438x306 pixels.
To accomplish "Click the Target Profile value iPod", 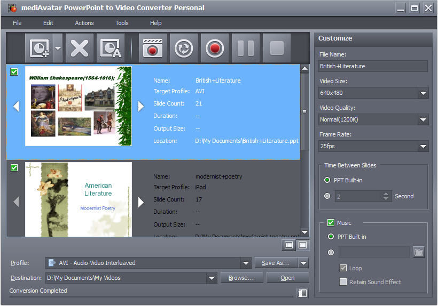I will pyautogui.click(x=200, y=187).
